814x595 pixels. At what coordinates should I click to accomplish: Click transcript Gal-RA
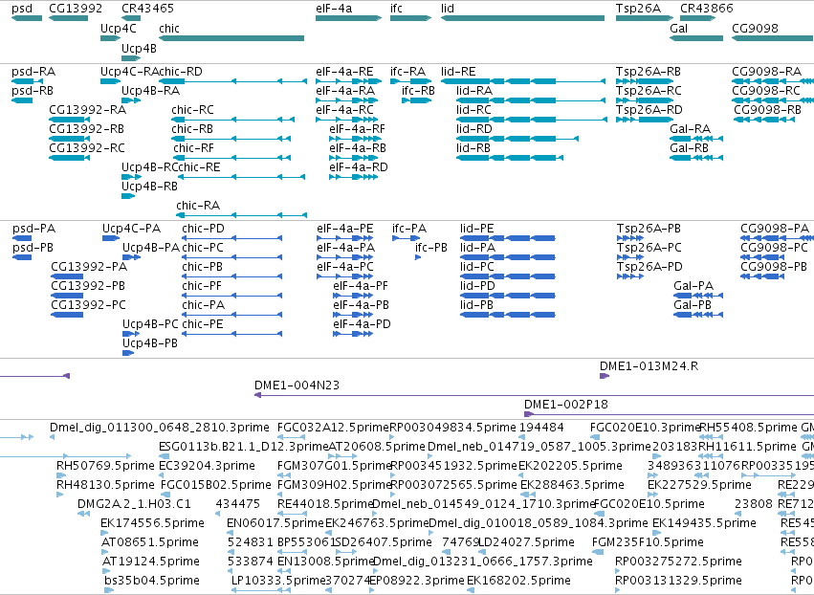[696, 139]
